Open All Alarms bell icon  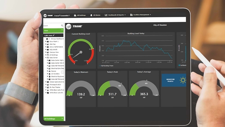tap(91, 15)
